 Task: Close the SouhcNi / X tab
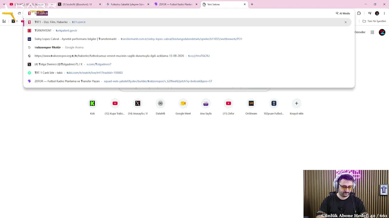[100, 4]
